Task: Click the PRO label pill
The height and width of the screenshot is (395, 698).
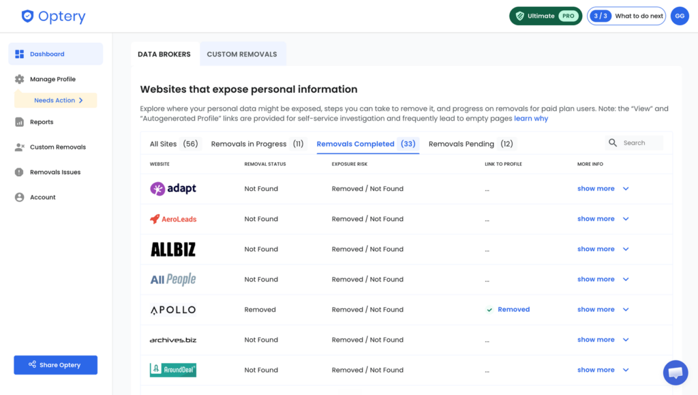Action: (x=568, y=16)
